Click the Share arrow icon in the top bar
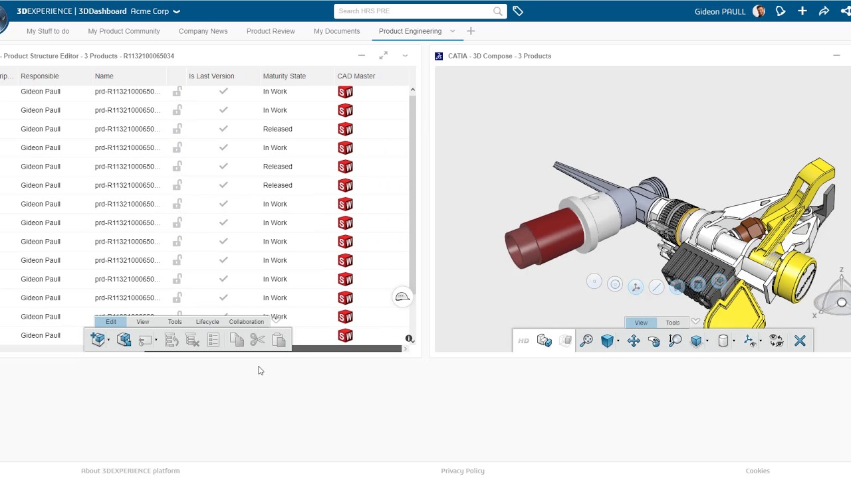This screenshot has width=851, height=478. (x=824, y=11)
